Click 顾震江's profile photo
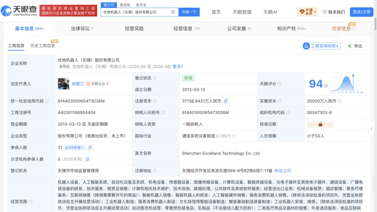Viewport: 377px width, 212px height. pyautogui.click(x=64, y=84)
